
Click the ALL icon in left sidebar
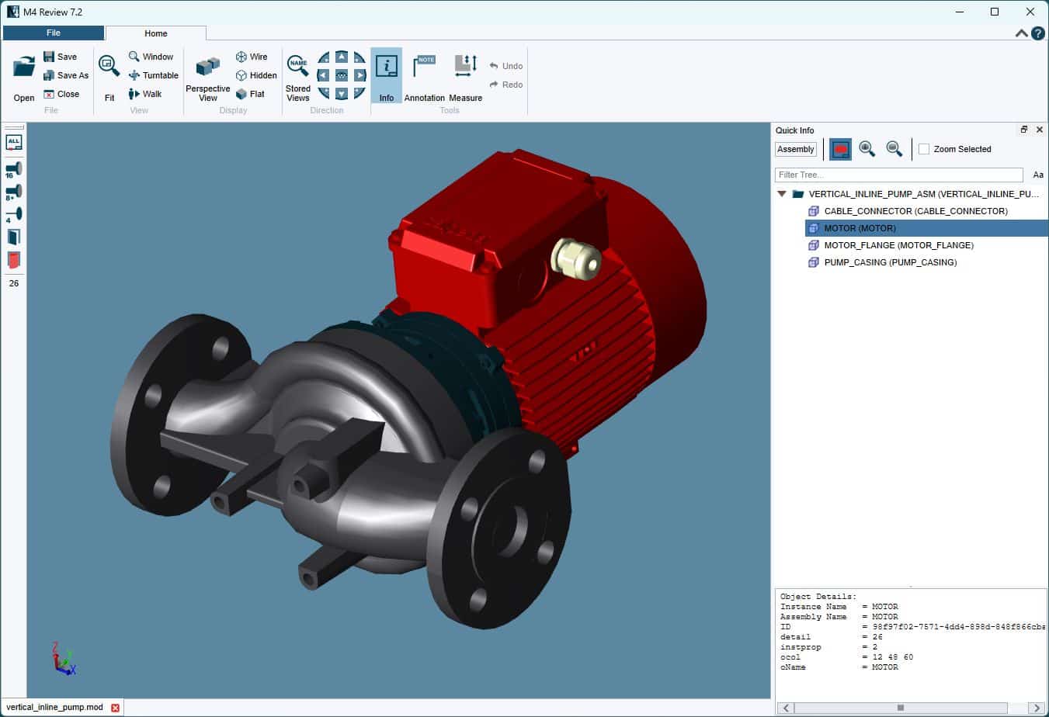click(x=13, y=143)
